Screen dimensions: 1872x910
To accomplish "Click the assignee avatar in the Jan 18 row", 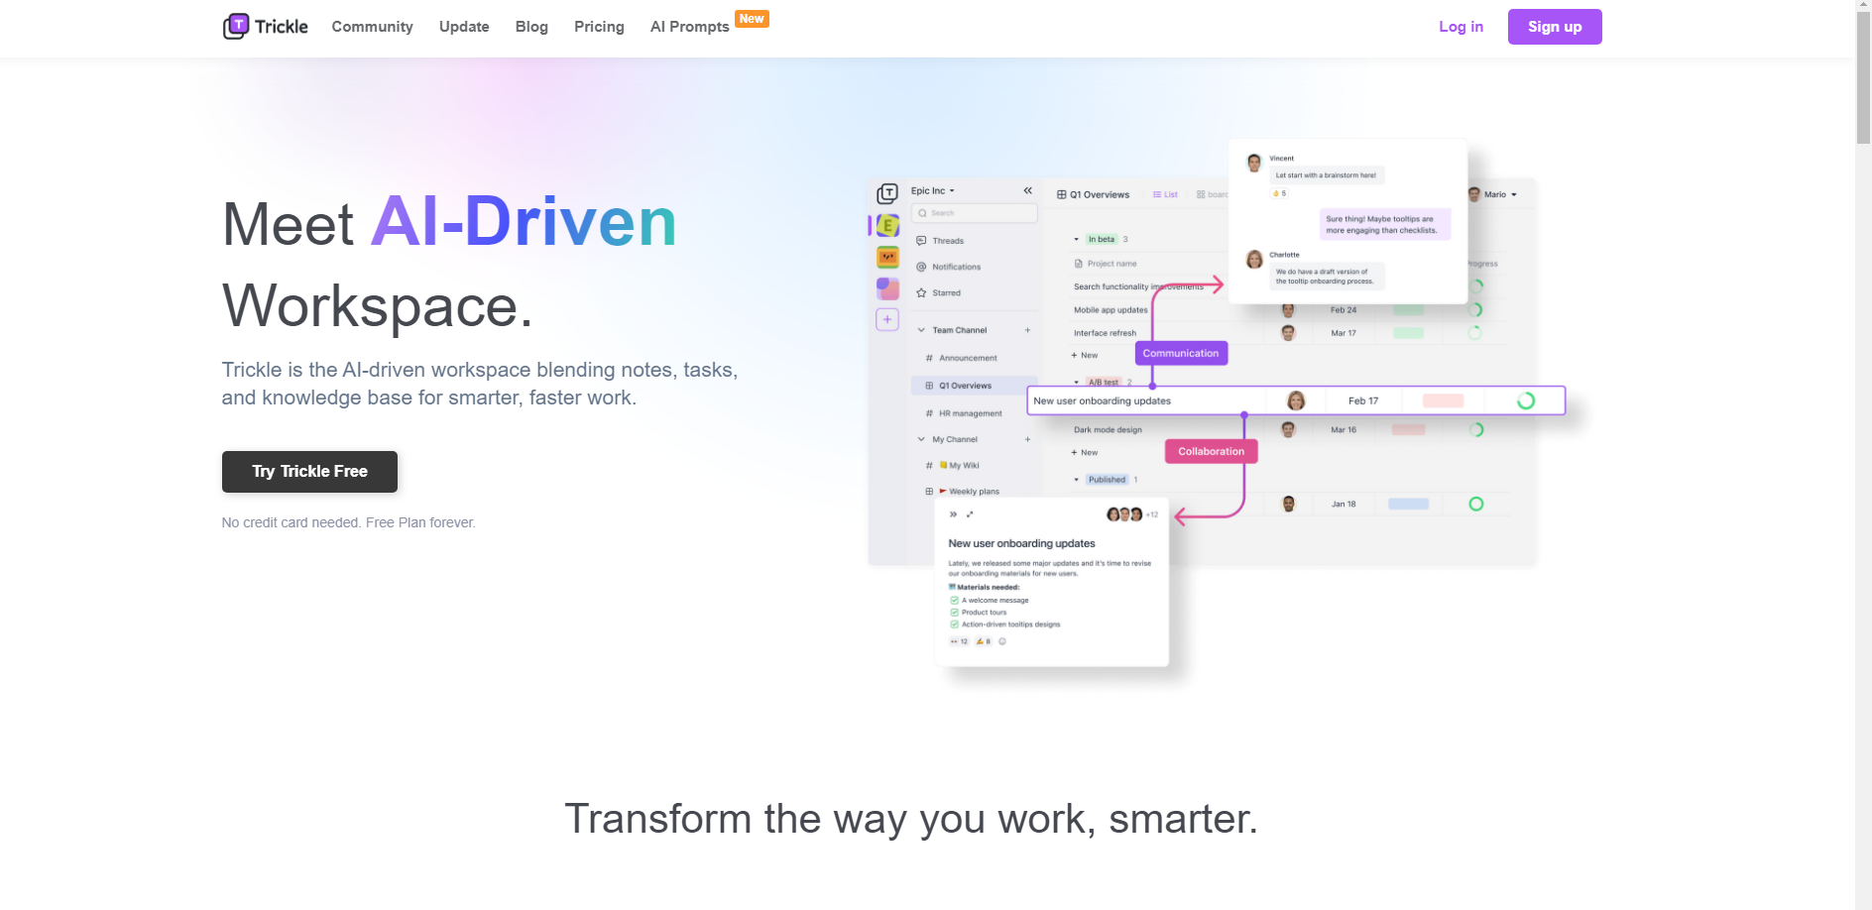I will tap(1289, 504).
